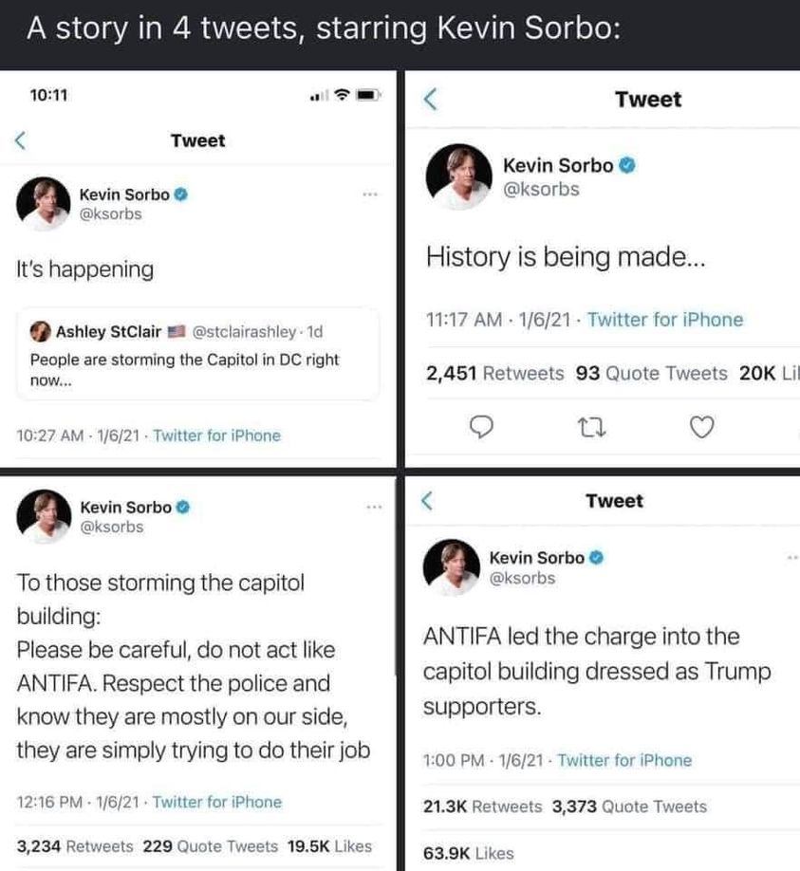The height and width of the screenshot is (871, 800).
Task: Open the three-dot menu on 'It's happening' tweet
Action: pyautogui.click(x=369, y=195)
